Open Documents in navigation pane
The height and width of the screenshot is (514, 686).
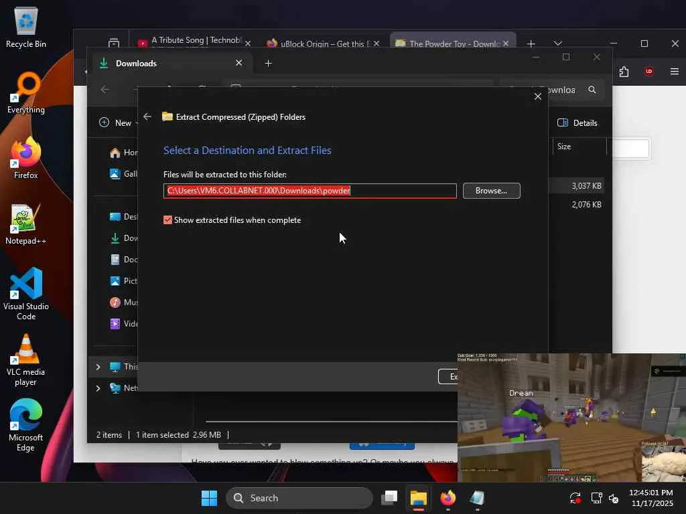(x=123, y=259)
